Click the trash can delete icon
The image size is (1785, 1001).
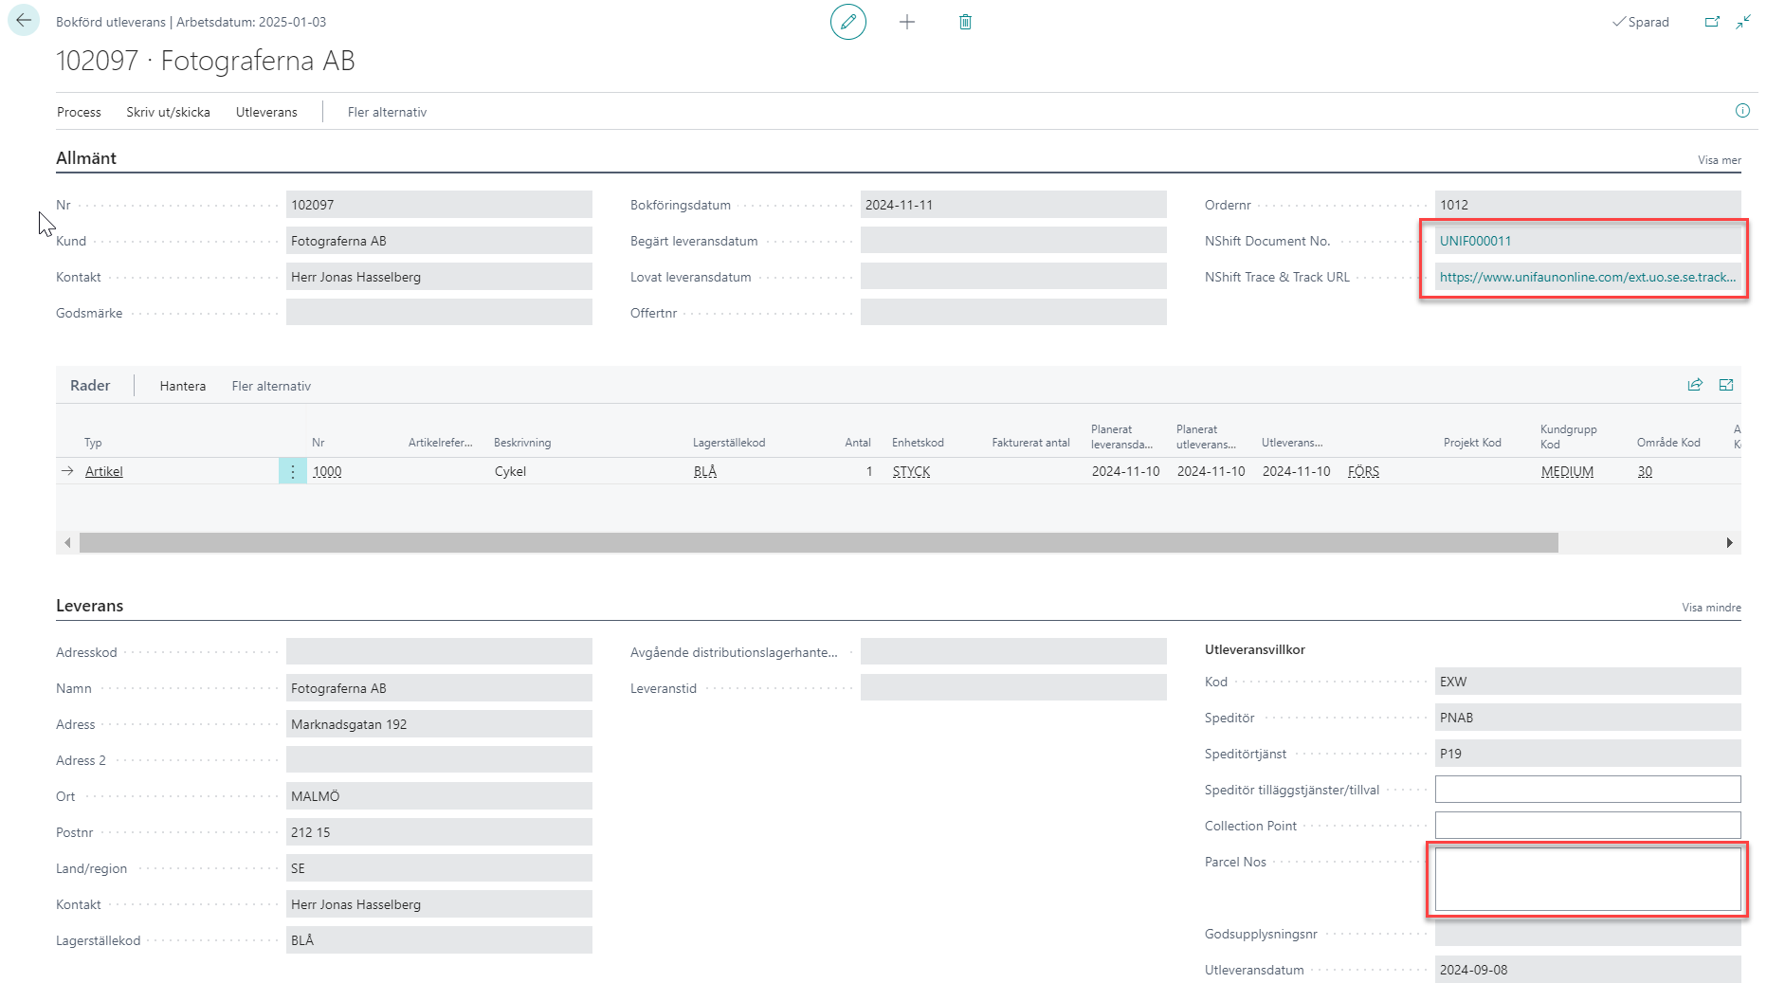point(965,22)
